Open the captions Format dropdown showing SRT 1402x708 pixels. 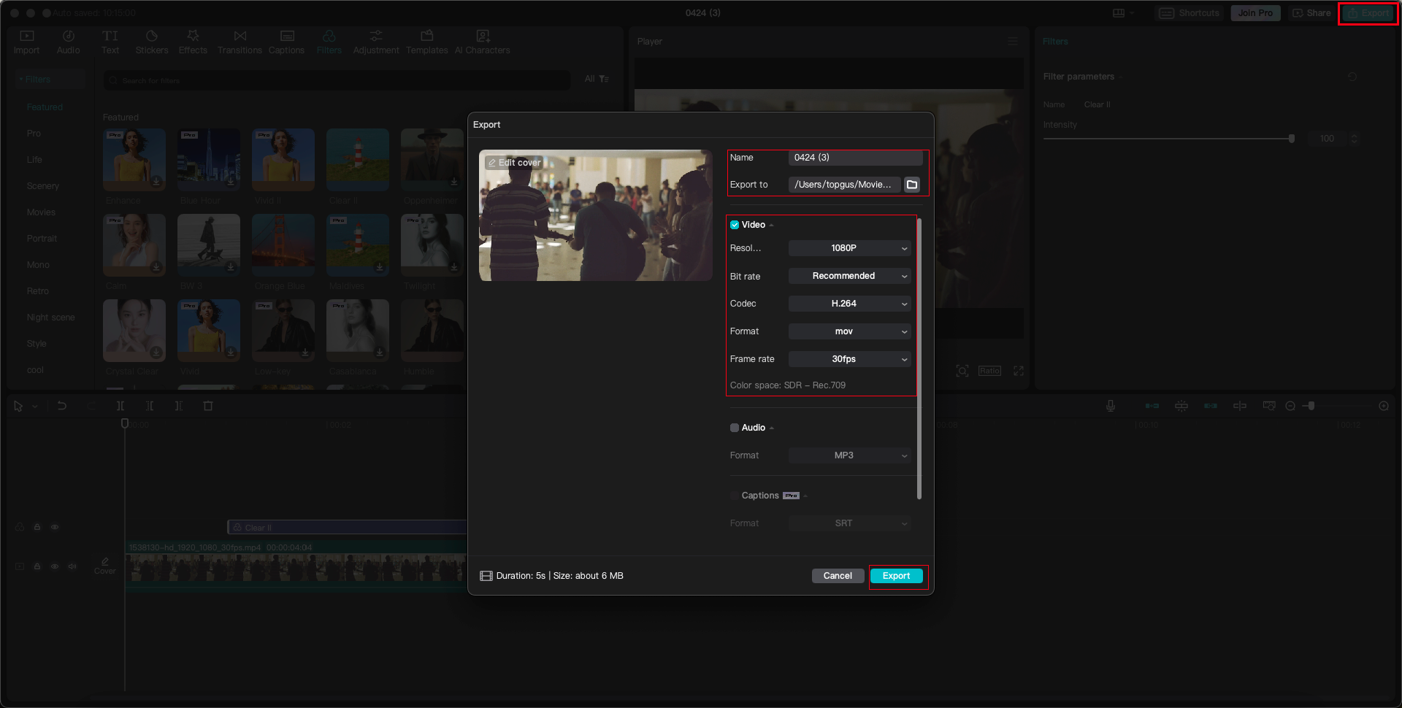850,523
